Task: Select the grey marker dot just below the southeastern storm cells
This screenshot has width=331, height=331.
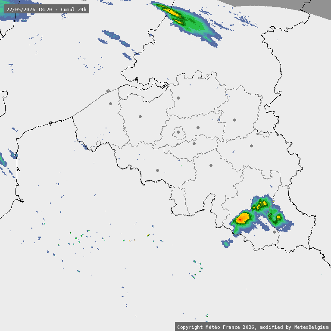Action: pos(274,232)
